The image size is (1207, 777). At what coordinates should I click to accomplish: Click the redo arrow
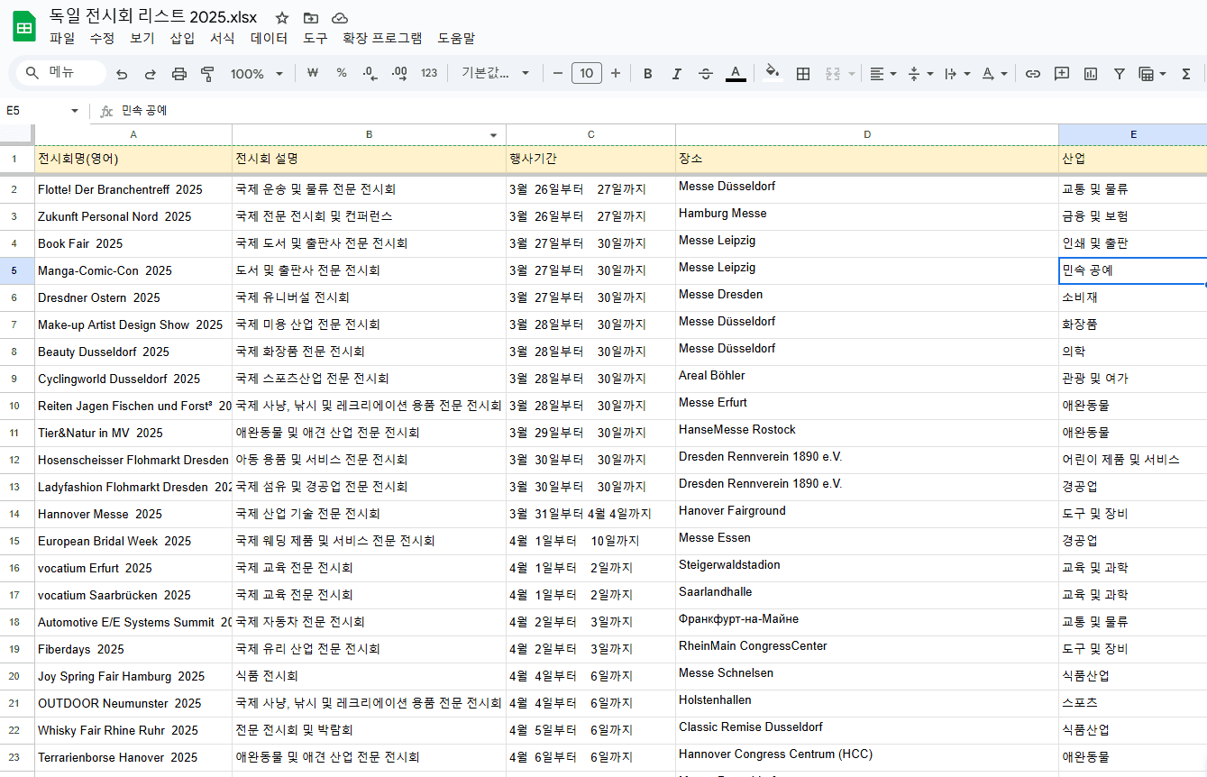(x=151, y=74)
